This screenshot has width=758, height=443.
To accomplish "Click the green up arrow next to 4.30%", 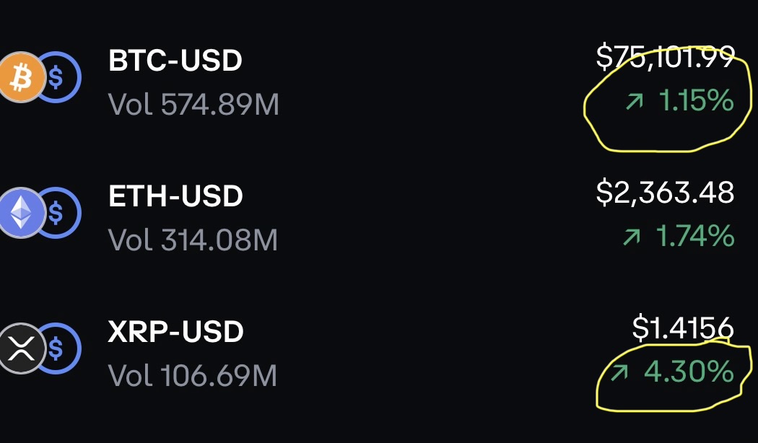I will tap(621, 373).
